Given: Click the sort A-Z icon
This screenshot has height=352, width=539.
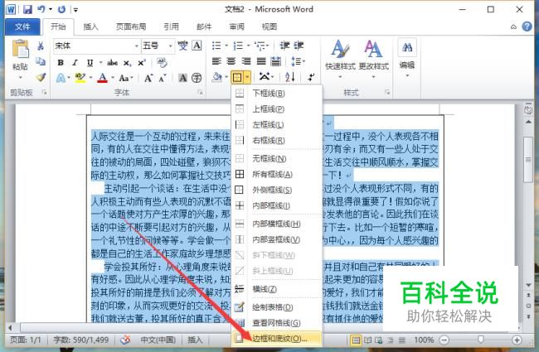Looking at the screenshot, I should coord(289,77).
